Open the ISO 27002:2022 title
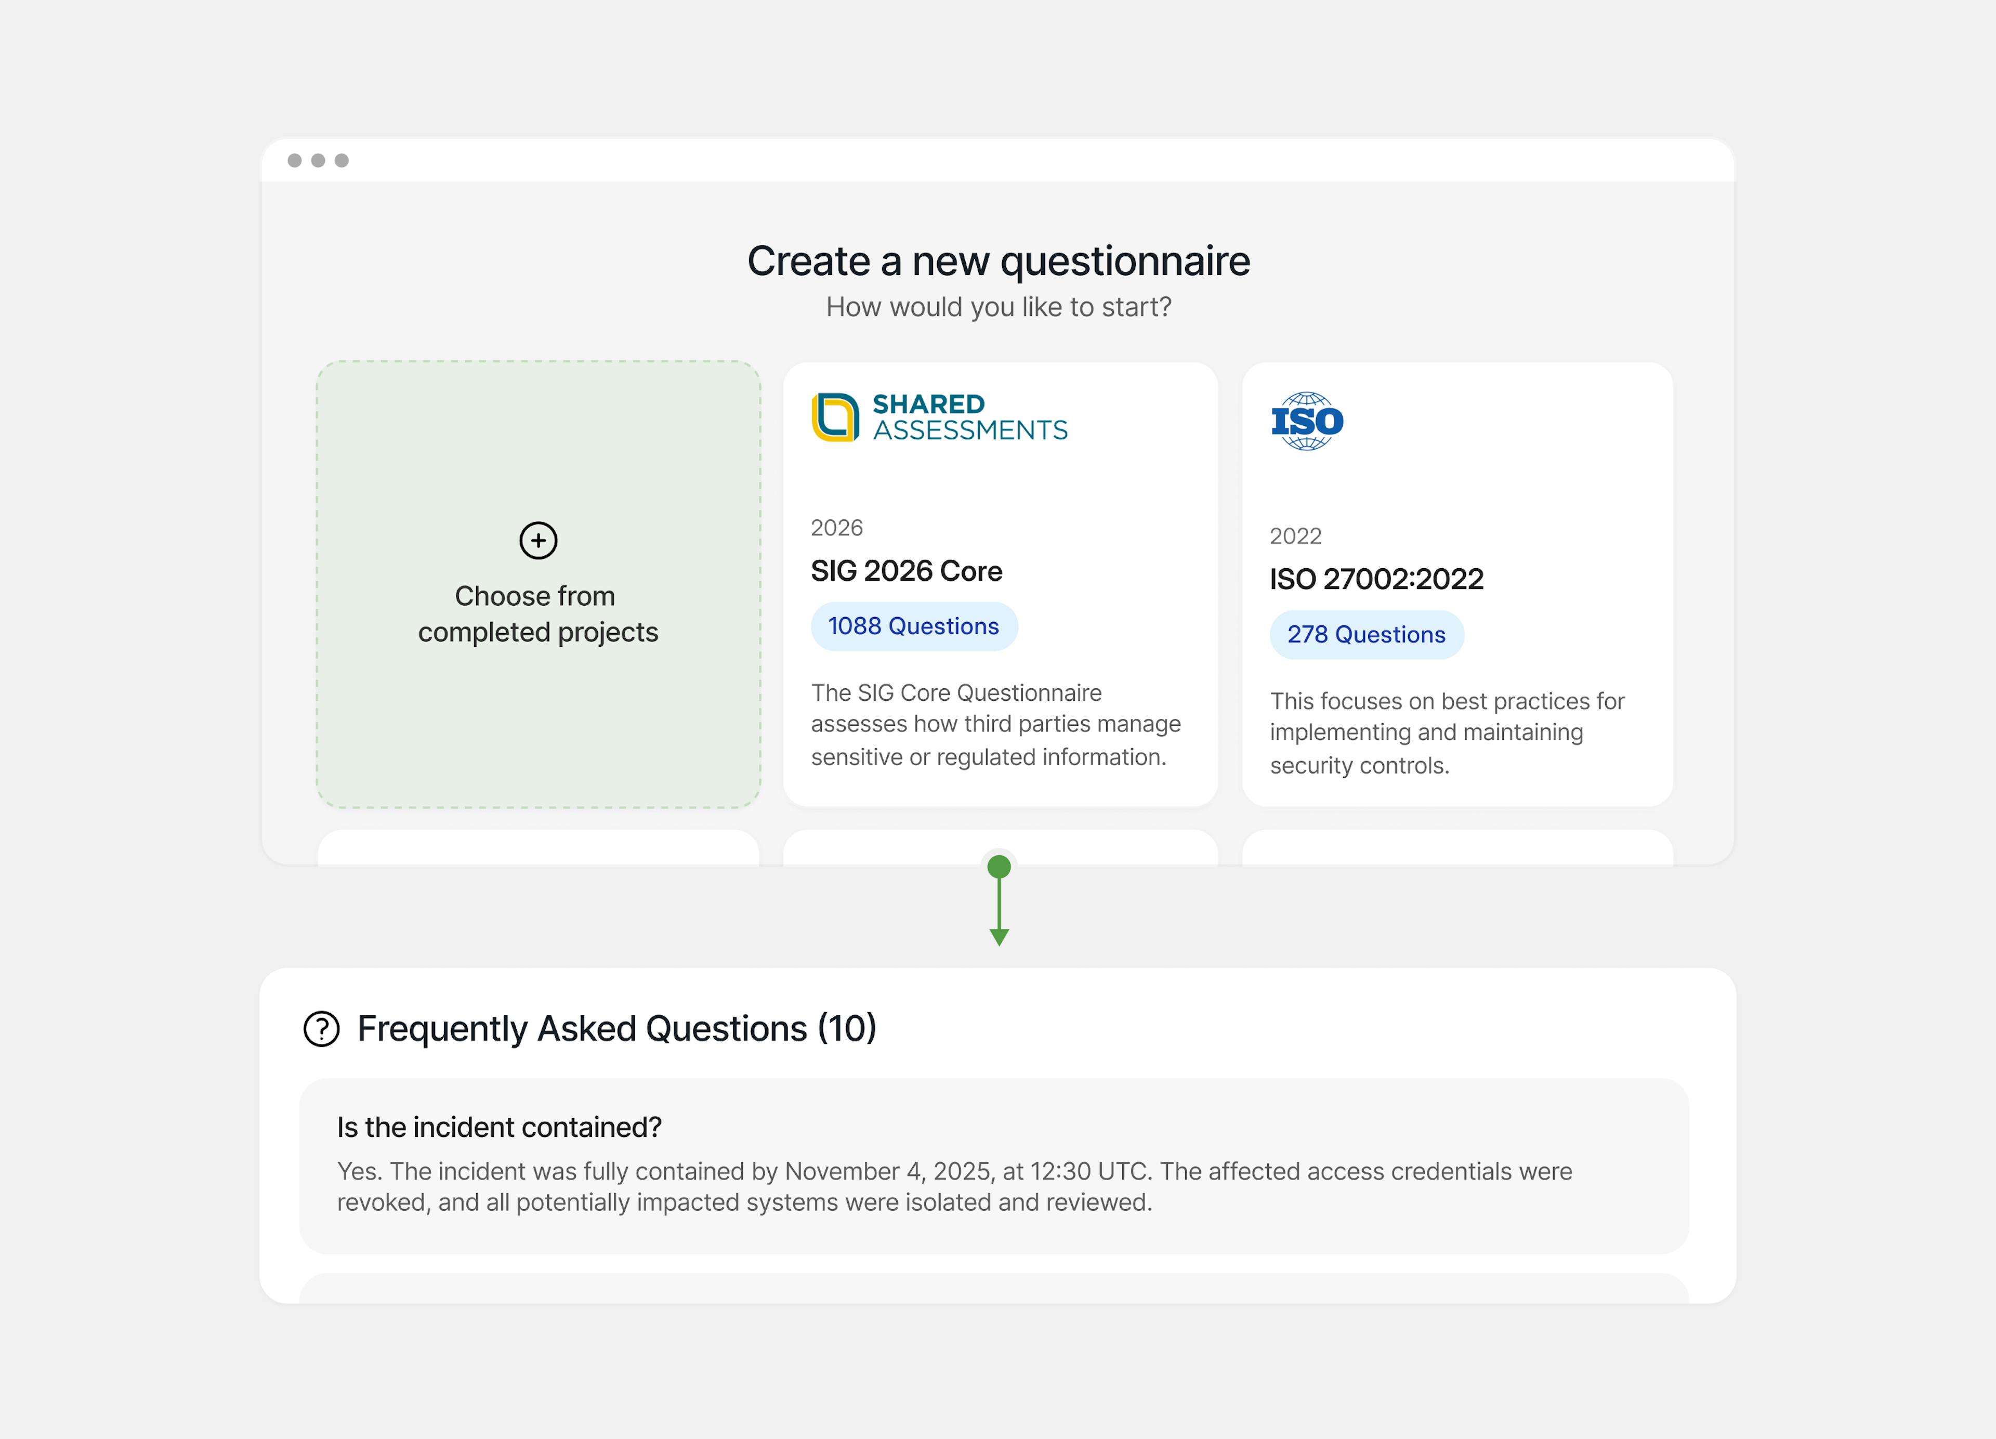1996x1439 pixels. click(x=1375, y=579)
